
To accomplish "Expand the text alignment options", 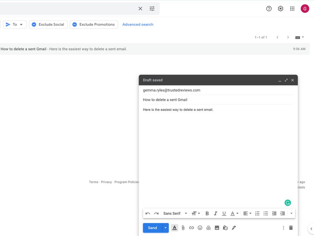I will click(x=247, y=213).
